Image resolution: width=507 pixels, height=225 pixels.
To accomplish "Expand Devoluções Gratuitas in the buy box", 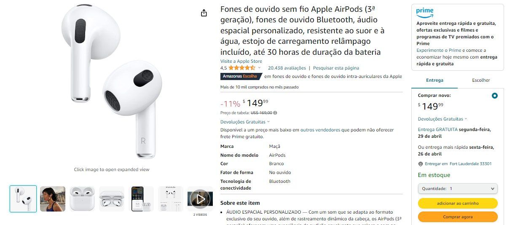I will click(x=442, y=119).
